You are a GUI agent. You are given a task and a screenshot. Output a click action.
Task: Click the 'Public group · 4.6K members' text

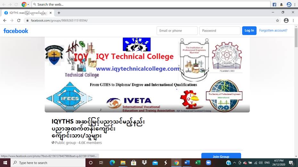point(77,143)
